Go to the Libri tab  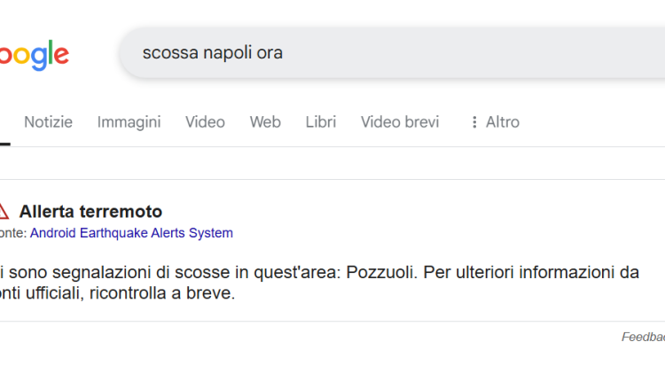[321, 122]
